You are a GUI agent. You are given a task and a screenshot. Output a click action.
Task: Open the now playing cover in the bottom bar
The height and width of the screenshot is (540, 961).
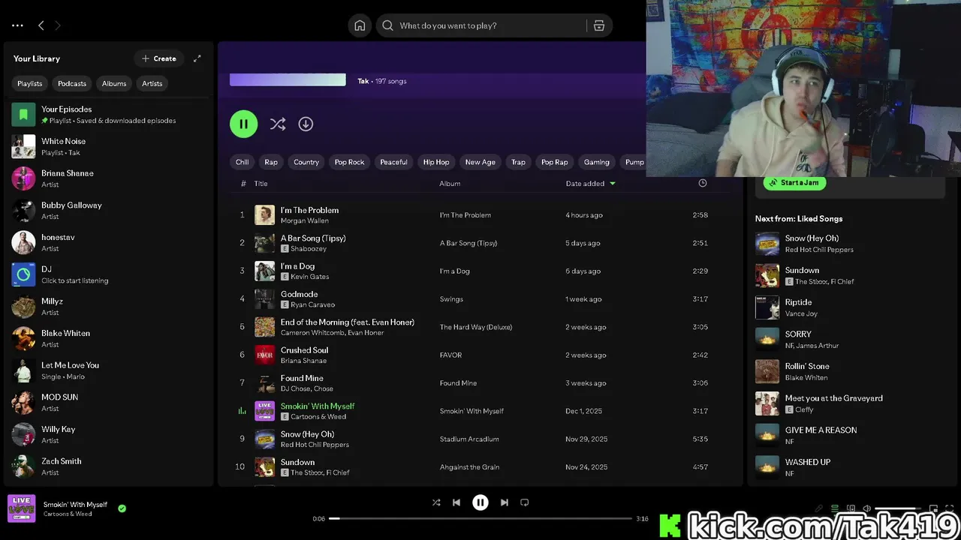pyautogui.click(x=21, y=508)
